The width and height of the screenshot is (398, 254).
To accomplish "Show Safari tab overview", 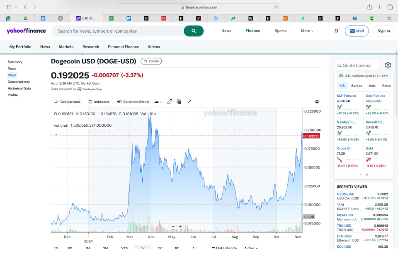I will [x=390, y=7].
